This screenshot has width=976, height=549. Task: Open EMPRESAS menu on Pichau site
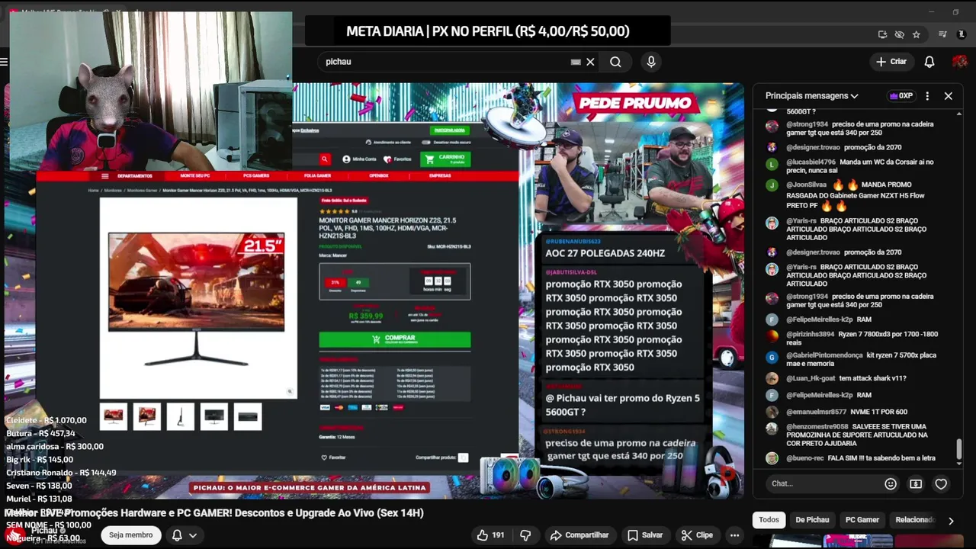click(x=440, y=175)
